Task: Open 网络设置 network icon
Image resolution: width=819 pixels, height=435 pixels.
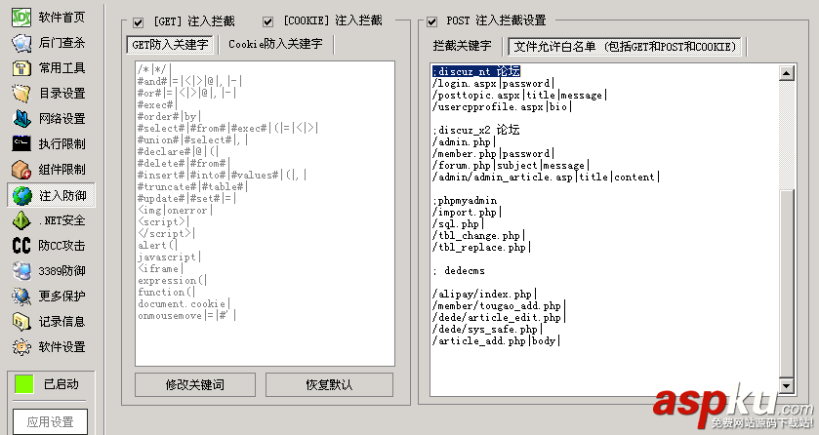Action: [x=21, y=118]
